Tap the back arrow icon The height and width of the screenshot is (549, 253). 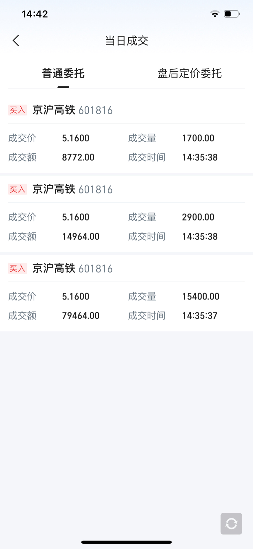click(x=16, y=41)
